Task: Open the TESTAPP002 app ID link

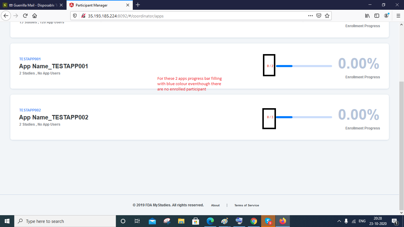Action: 30,110
